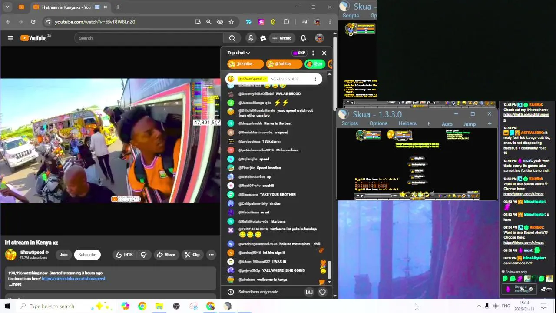Screen dimensions: 556x313
Task: Go back in Chrome
Action: [x=8, y=22]
